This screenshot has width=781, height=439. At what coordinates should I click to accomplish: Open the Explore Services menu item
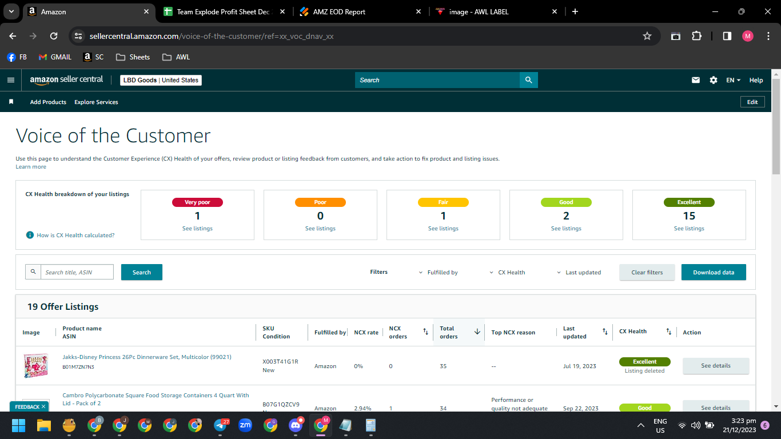[x=96, y=102]
